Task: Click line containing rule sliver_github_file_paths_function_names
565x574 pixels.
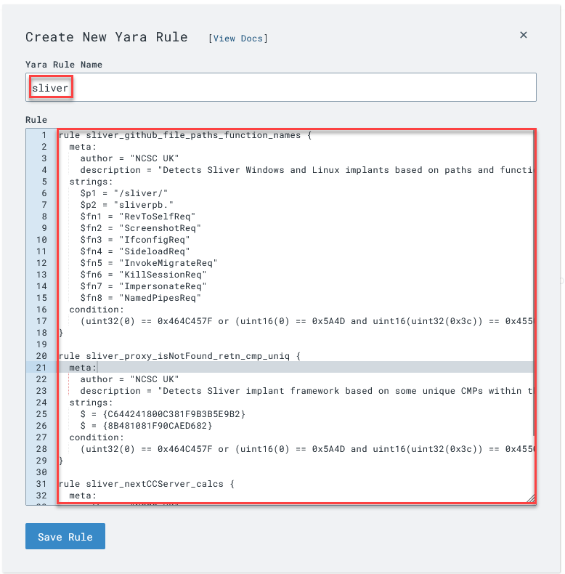Action: pos(185,135)
